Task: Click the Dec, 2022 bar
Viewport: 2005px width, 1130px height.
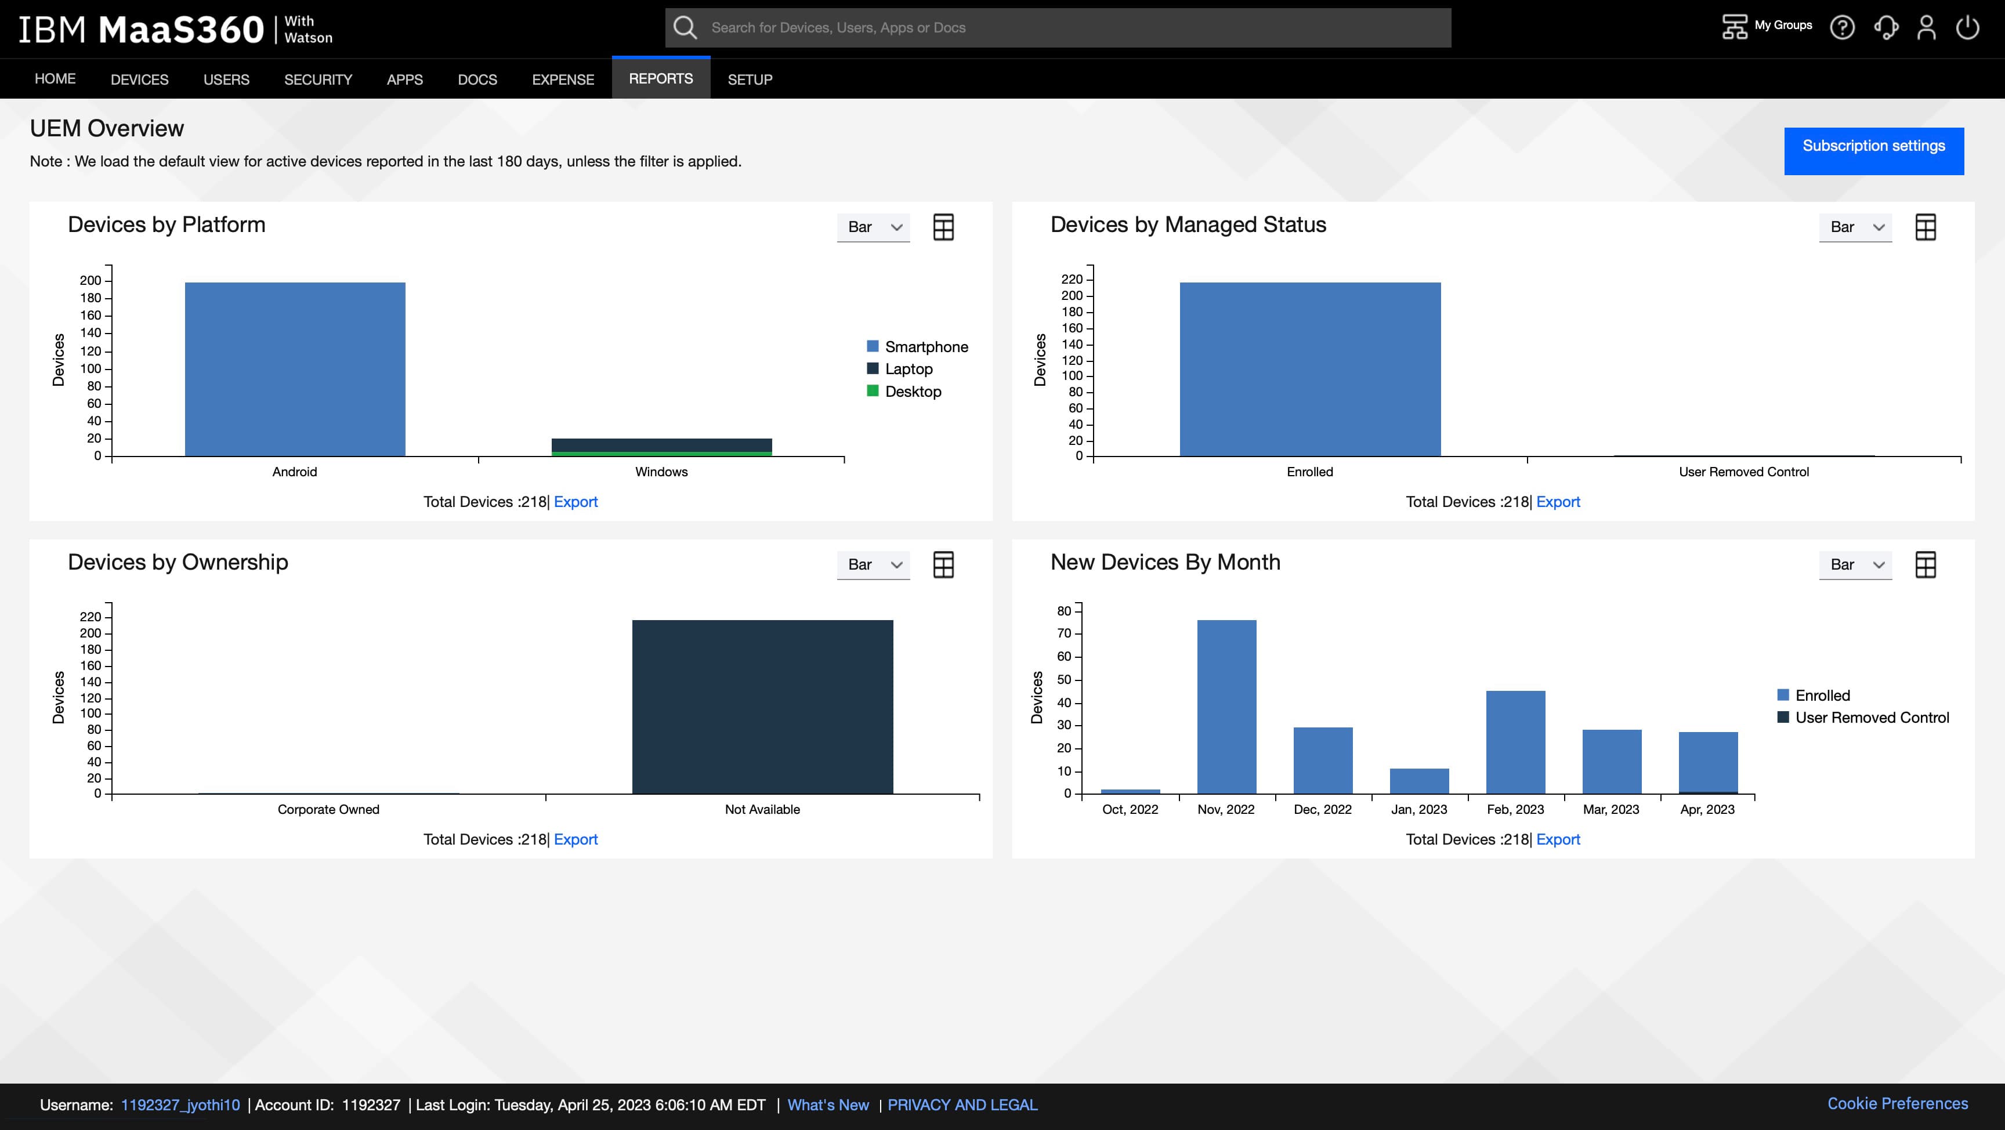Action: pos(1323,760)
